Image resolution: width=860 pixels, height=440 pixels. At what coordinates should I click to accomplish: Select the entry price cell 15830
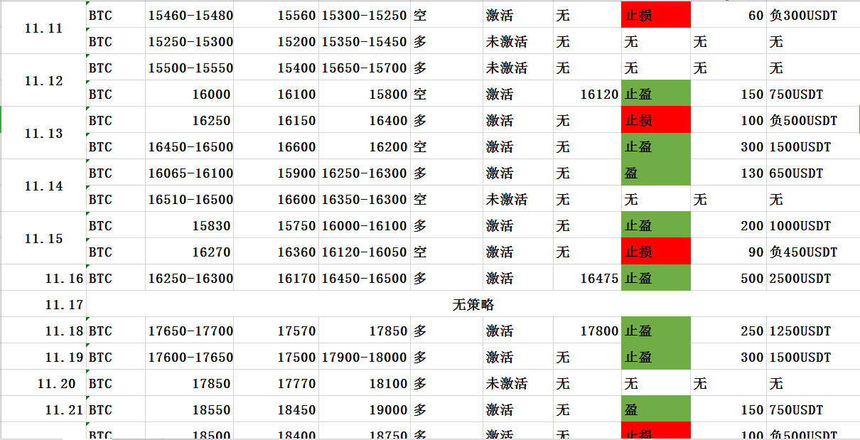tap(189, 225)
